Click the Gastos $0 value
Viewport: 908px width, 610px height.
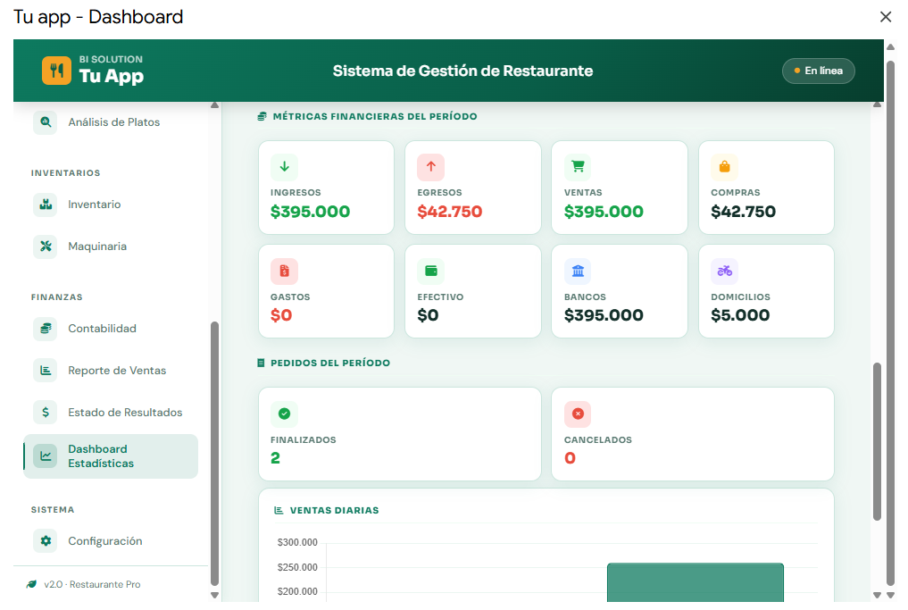[x=281, y=315]
